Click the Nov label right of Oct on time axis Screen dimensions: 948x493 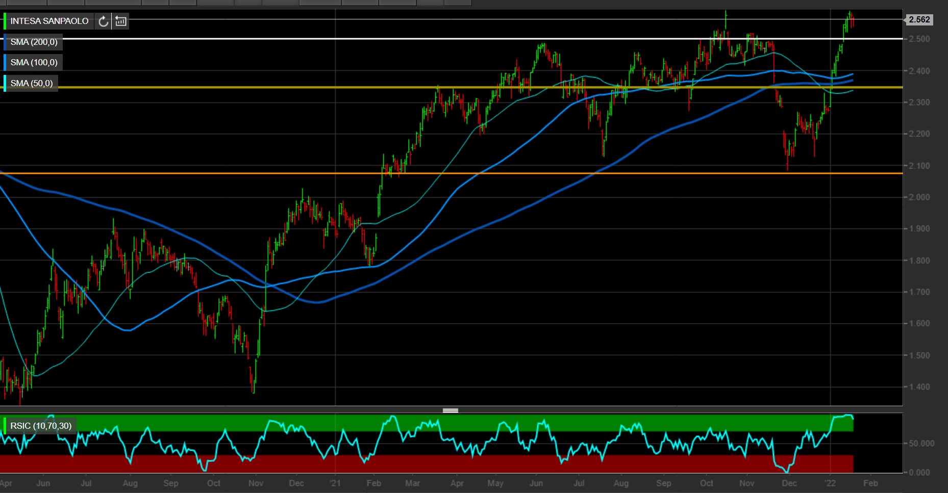(x=256, y=483)
